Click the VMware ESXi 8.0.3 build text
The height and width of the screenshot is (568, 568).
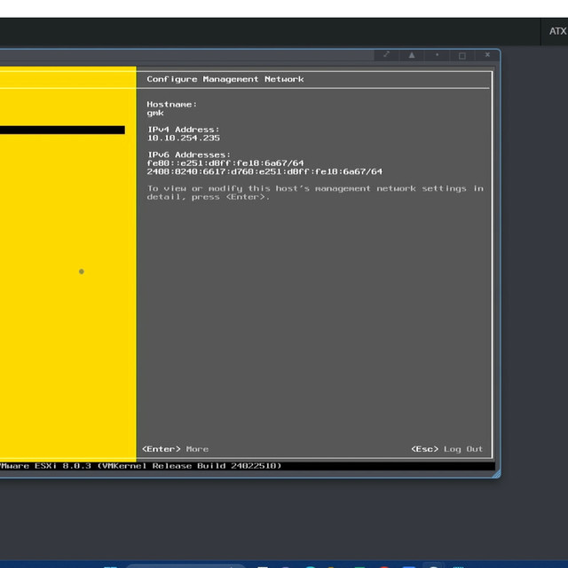[x=140, y=466]
